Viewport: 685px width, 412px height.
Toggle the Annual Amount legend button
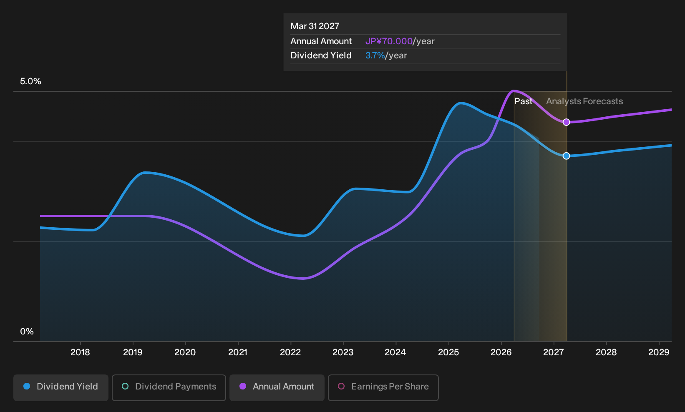tap(277, 387)
